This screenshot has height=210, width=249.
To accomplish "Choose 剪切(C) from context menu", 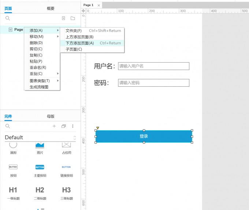I will pyautogui.click(x=42, y=49).
